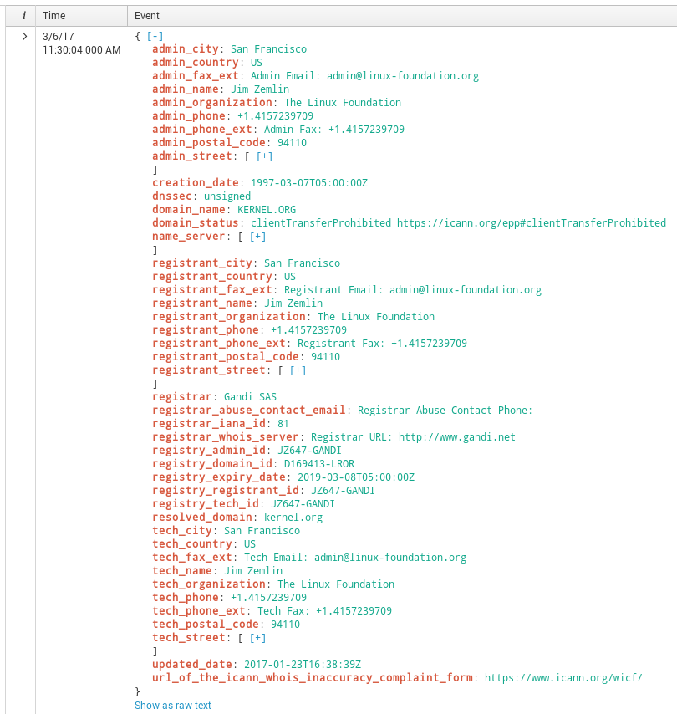Click the registry_tech_id value JZ647-GANDI
This screenshot has width=677, height=714.
tap(303, 504)
